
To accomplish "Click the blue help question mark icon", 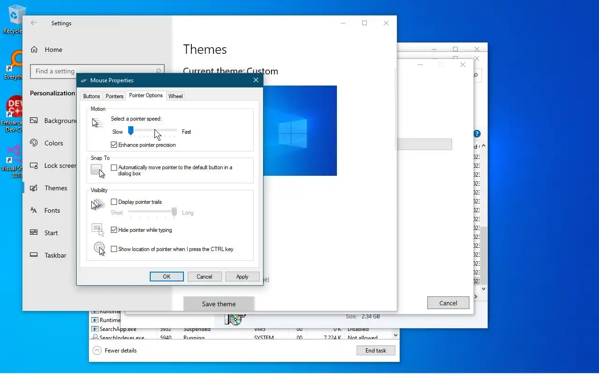I will tap(477, 134).
